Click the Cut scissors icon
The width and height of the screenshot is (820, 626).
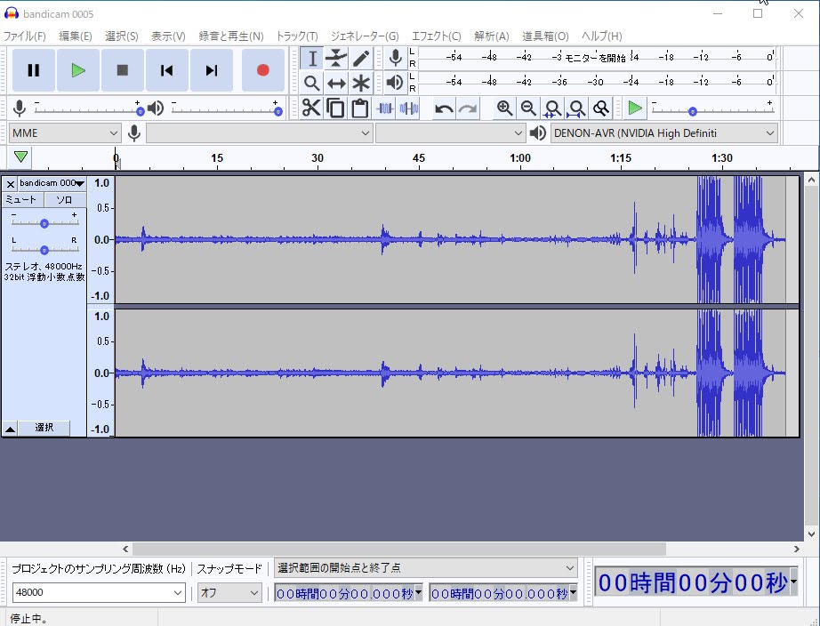click(x=311, y=108)
